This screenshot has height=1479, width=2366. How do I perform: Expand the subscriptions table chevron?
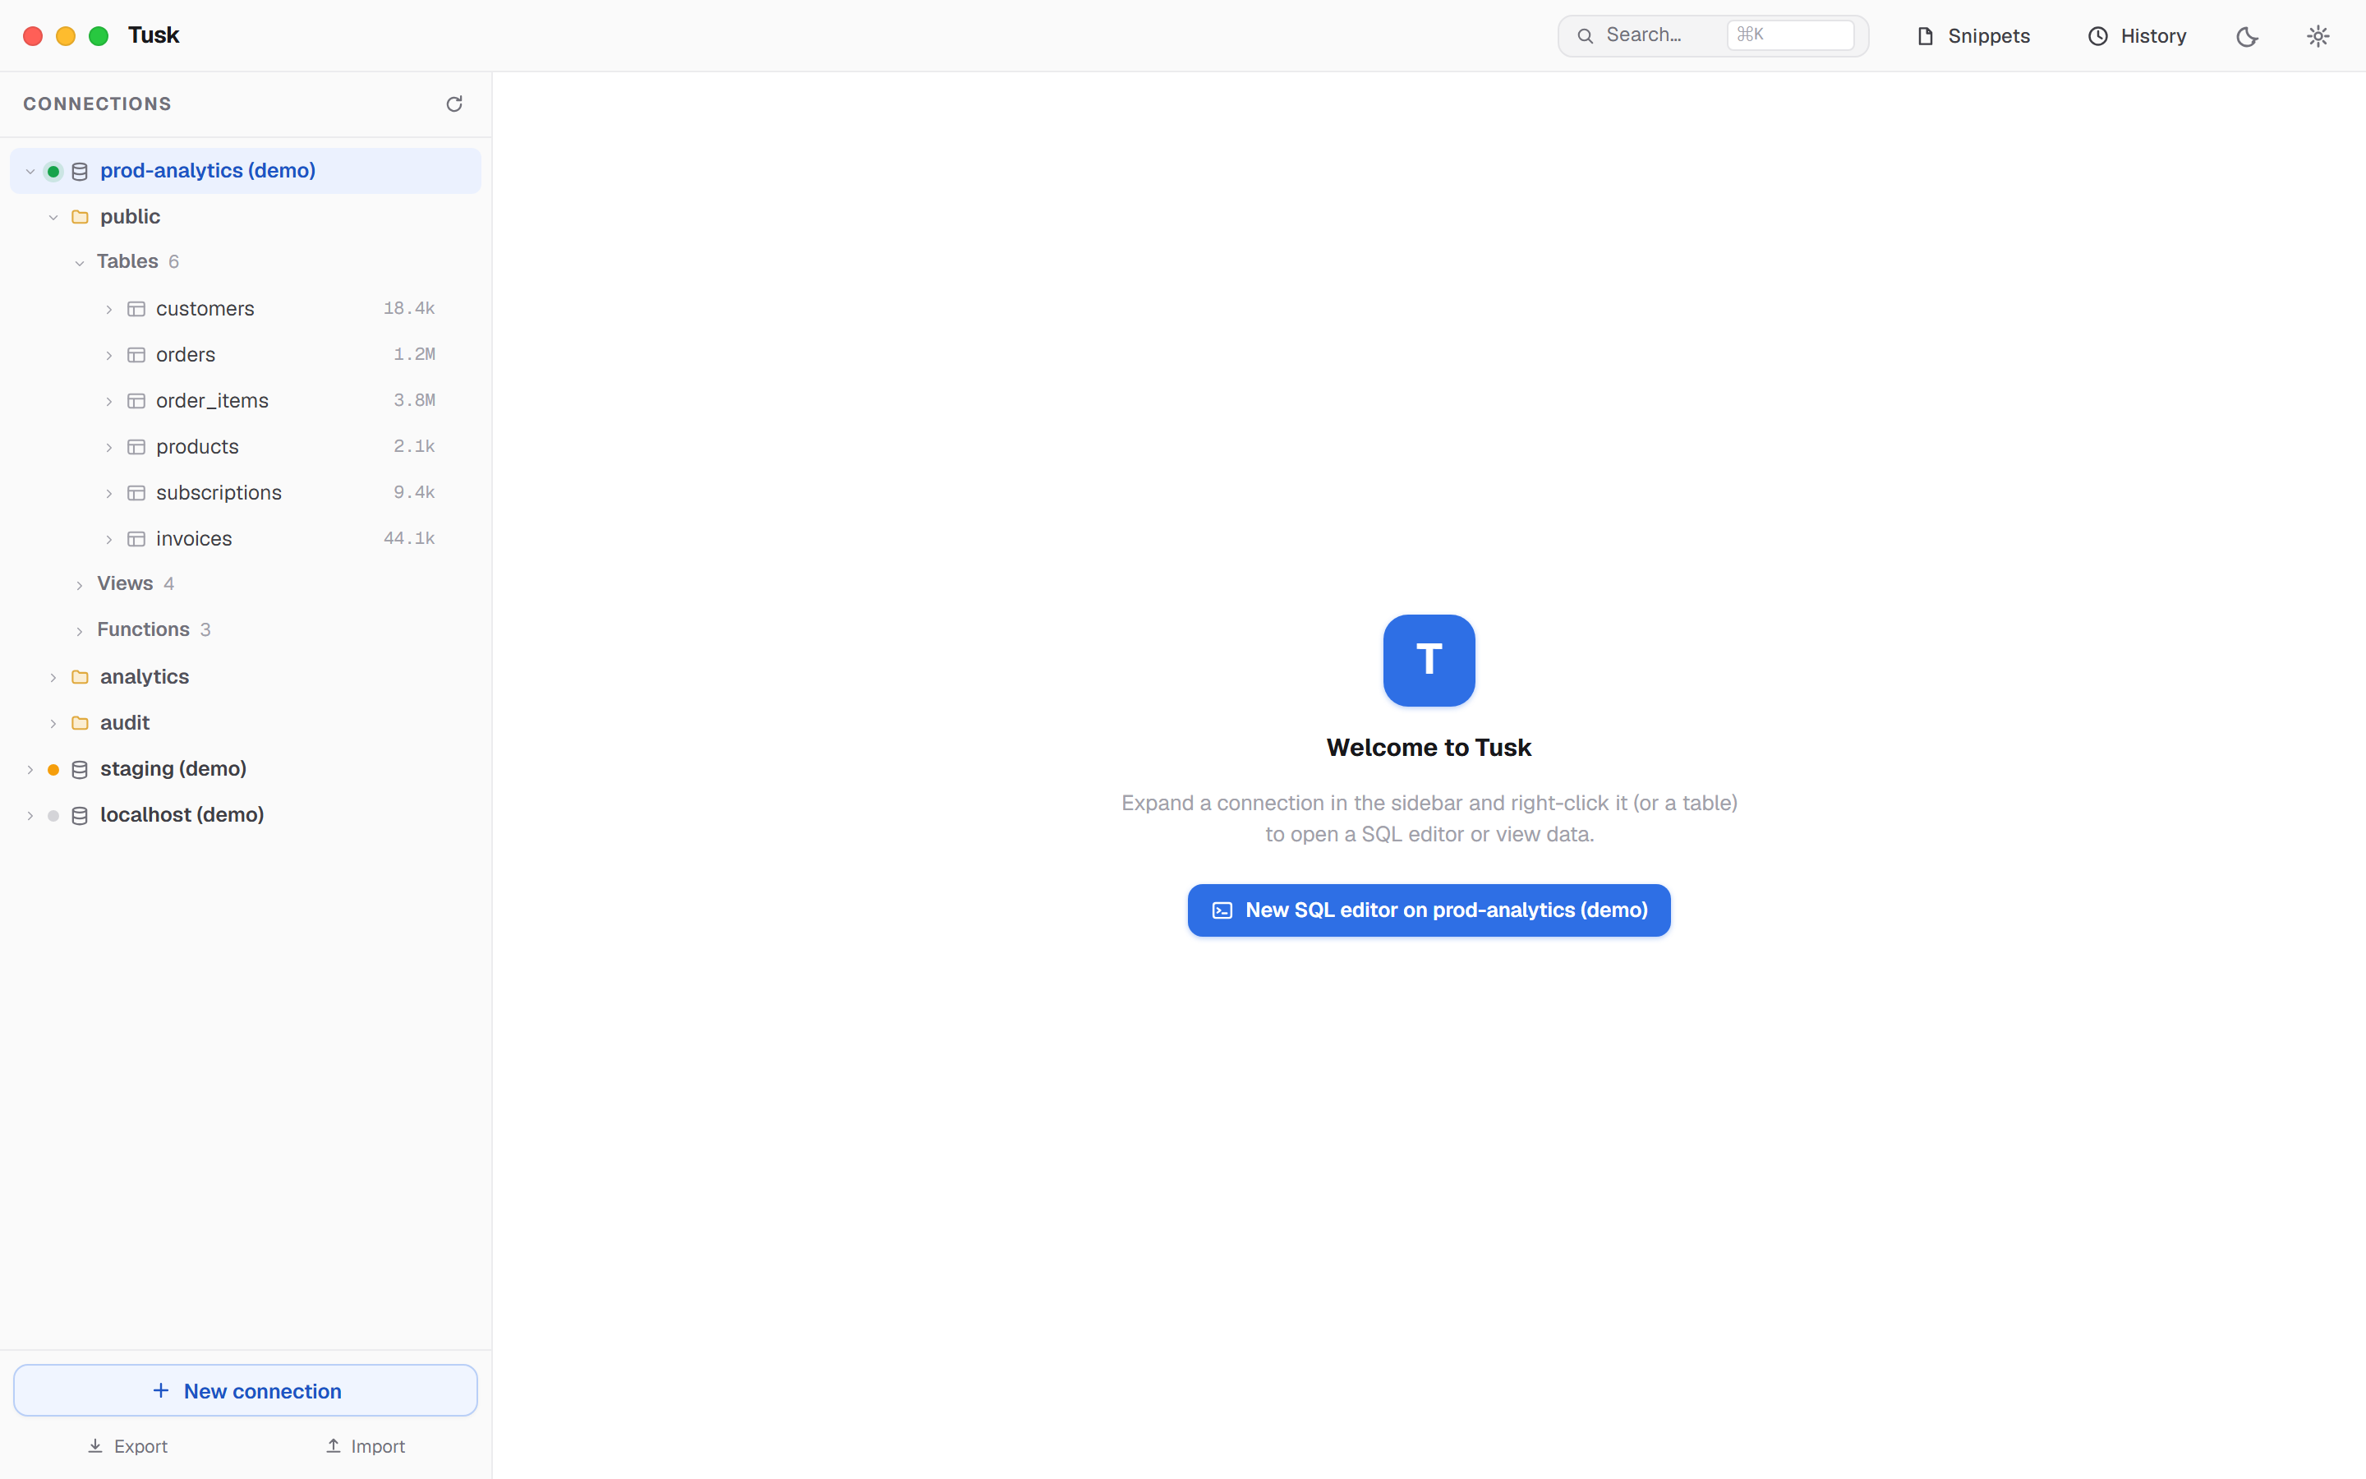tap(108, 493)
